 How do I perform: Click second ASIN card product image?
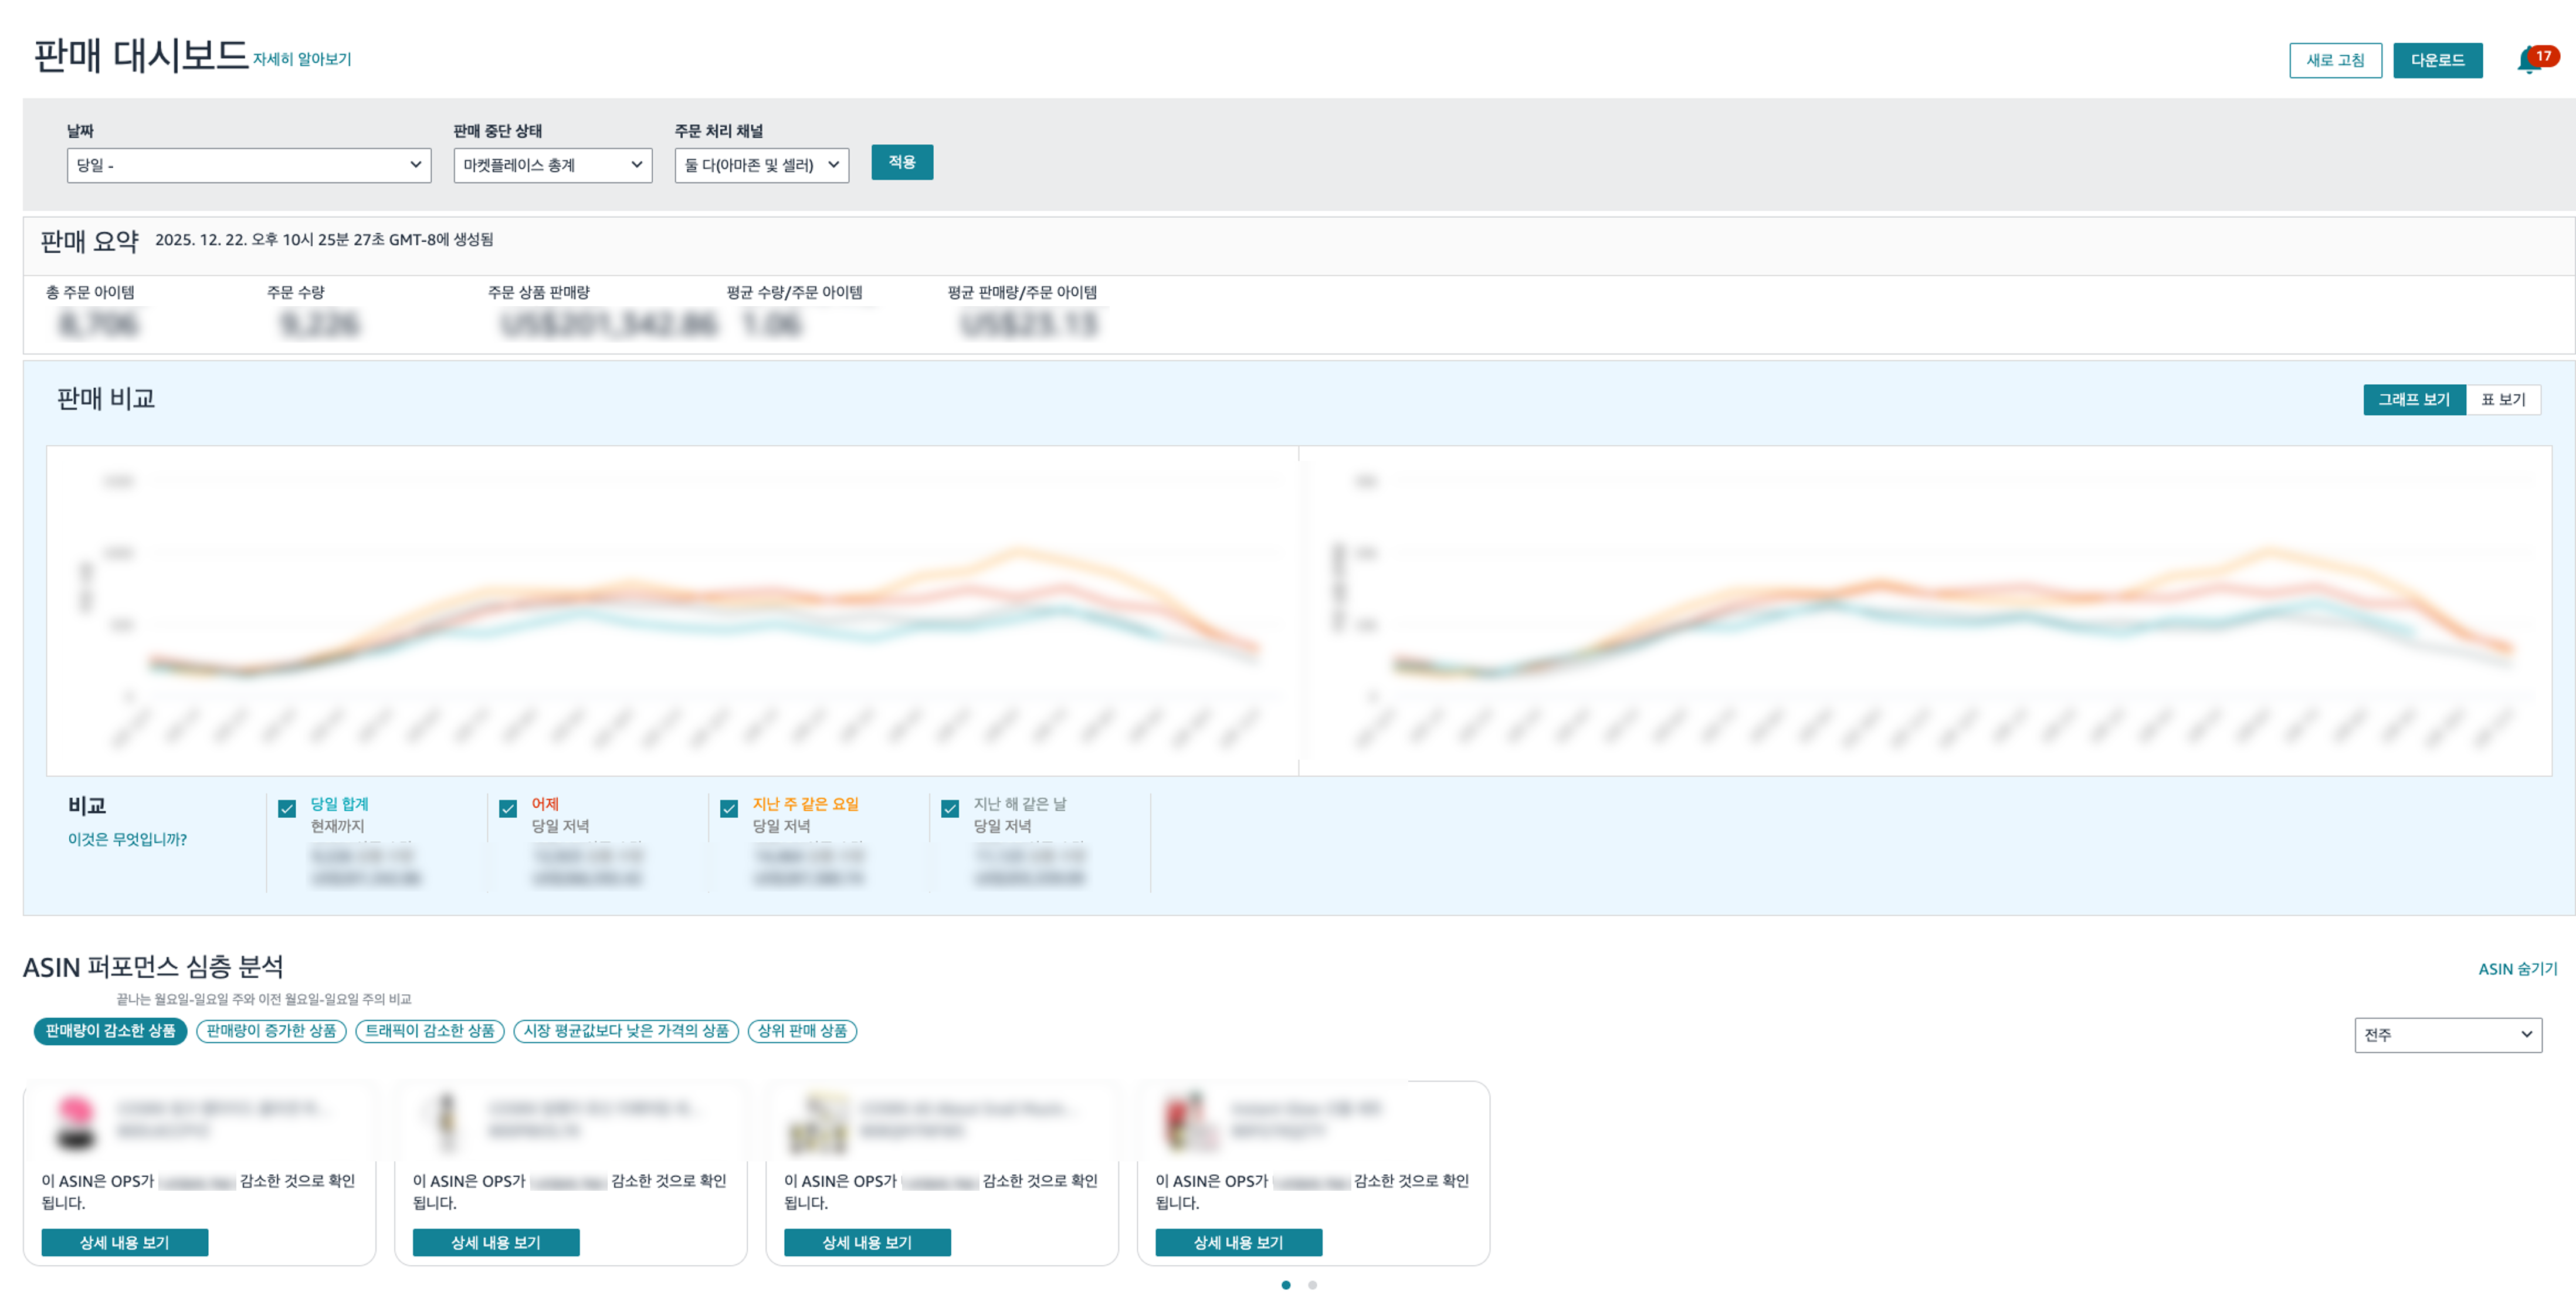447,1122
